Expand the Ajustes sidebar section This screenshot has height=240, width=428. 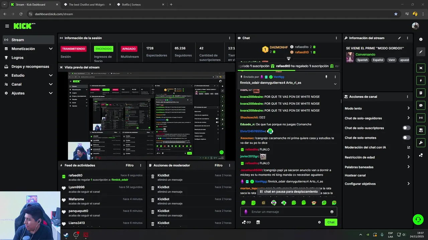[x=51, y=93]
